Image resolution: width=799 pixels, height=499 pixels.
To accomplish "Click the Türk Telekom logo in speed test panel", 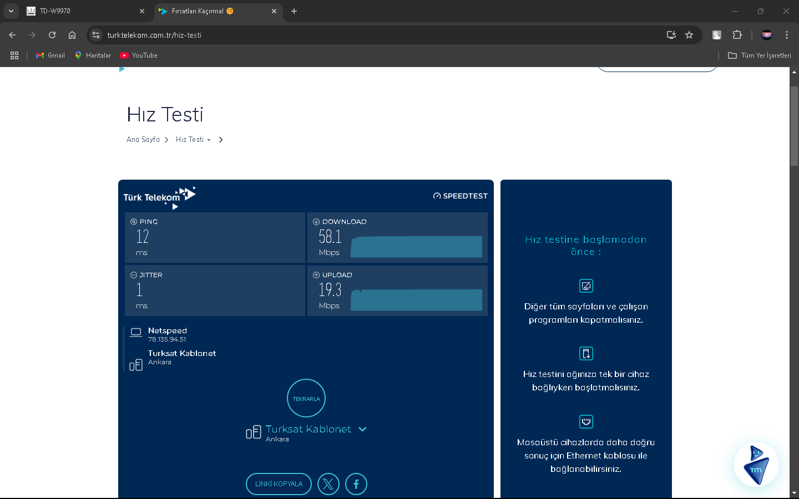I will click(x=160, y=197).
